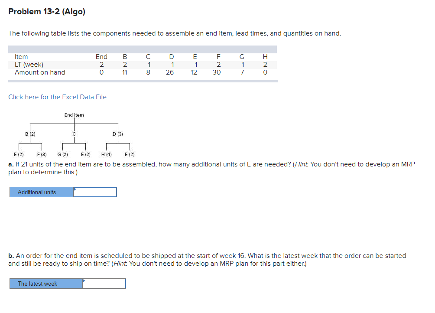Viewport: 435px width, 313px height.
Task: Click the value 26 under column D
Action: (171, 72)
